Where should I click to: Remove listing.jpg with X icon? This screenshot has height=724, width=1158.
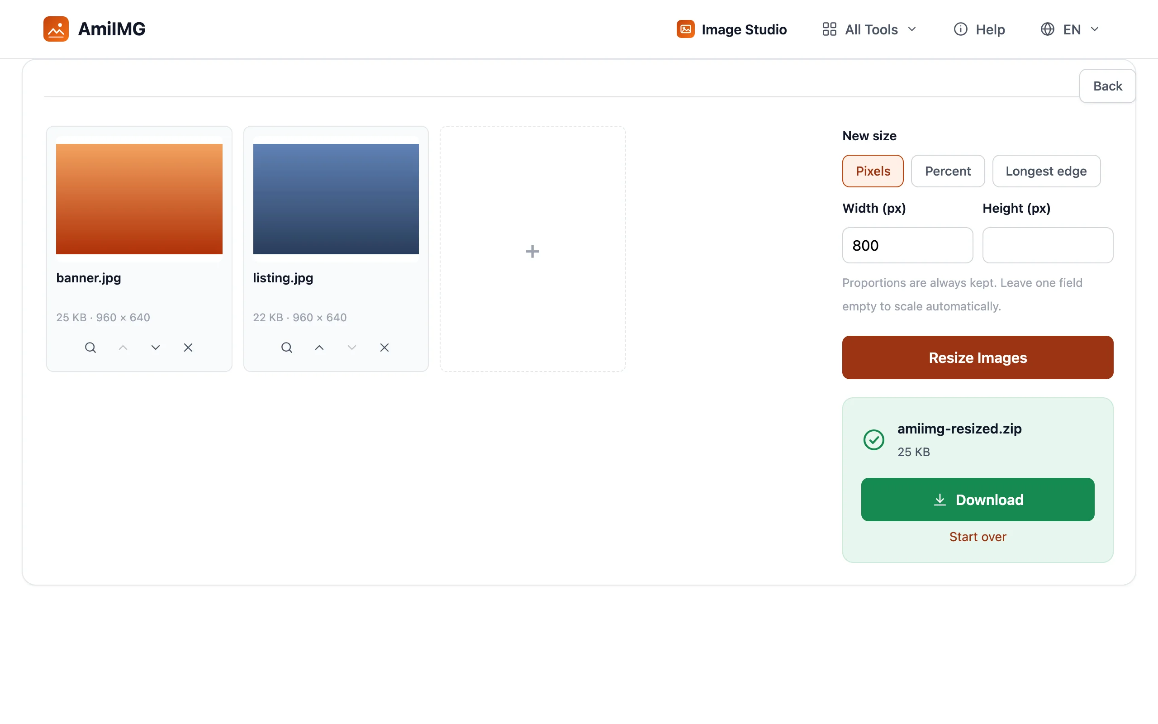pyautogui.click(x=384, y=348)
